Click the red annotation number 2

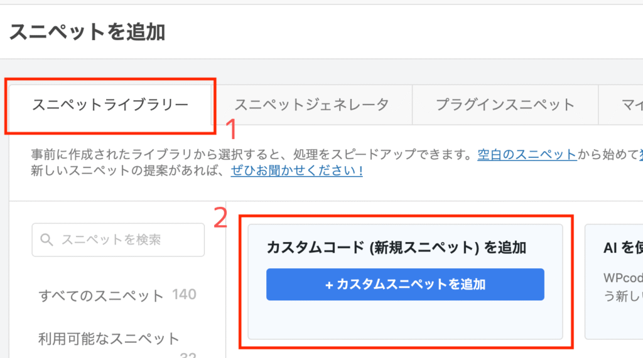coord(220,218)
